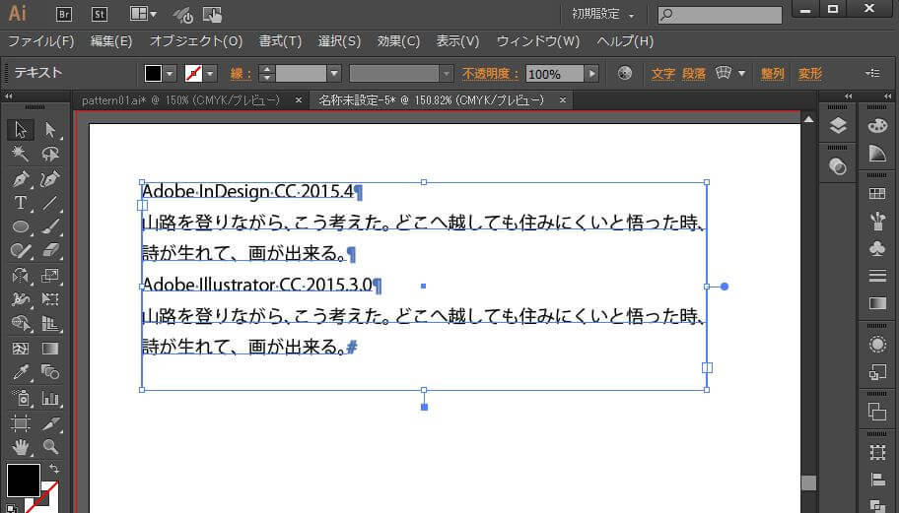Select the Eraser tool
The image size is (899, 513).
(x=50, y=251)
